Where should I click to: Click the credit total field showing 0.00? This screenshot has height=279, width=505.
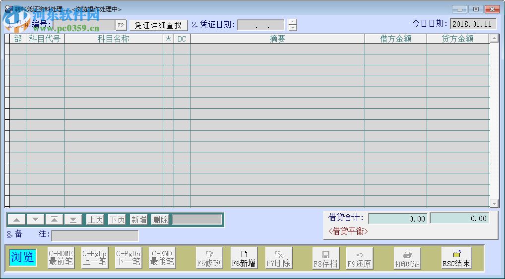point(459,218)
